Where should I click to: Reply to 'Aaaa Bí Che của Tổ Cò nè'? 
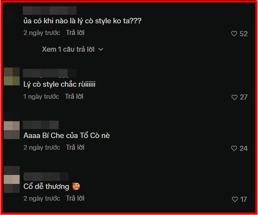pos(75,147)
